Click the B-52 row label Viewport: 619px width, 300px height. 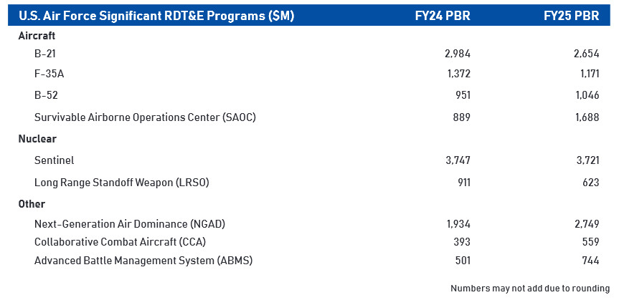click(49, 96)
